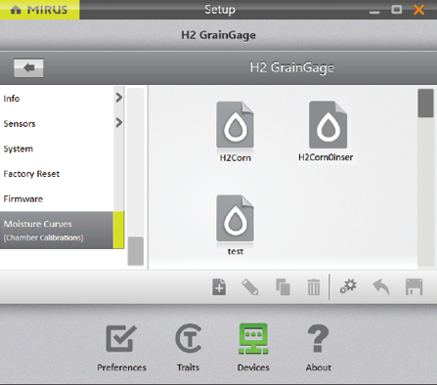437x385 pixels.
Task: Select the test moisture curve file
Action: tap(235, 225)
